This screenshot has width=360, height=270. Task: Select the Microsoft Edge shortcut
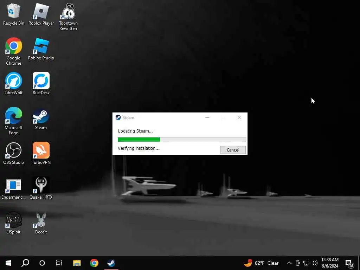pos(14,121)
